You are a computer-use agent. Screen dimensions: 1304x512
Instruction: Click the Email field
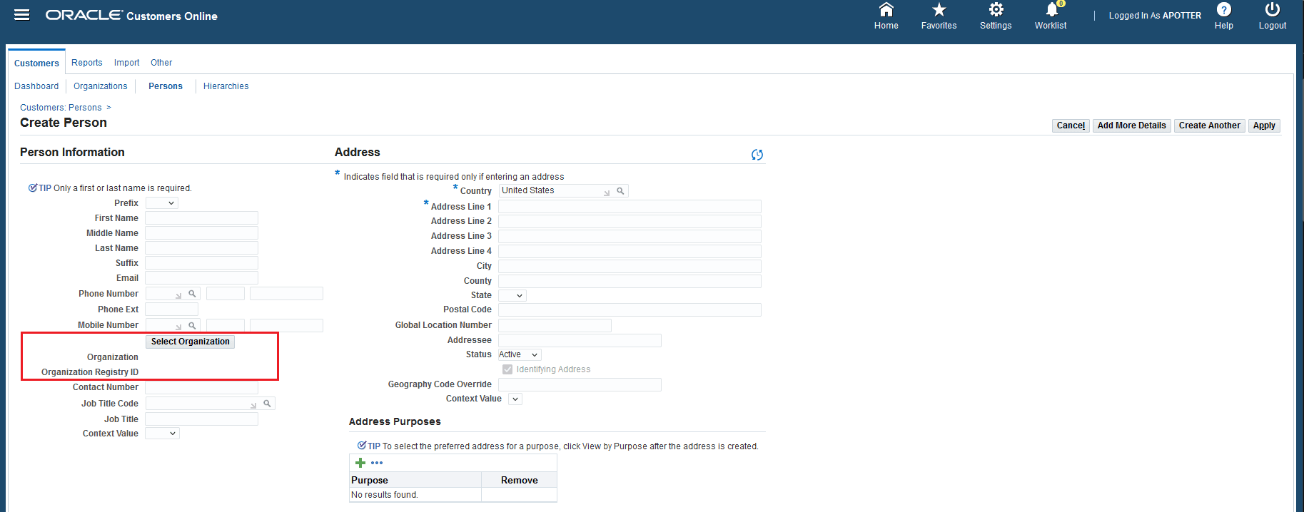[202, 278]
